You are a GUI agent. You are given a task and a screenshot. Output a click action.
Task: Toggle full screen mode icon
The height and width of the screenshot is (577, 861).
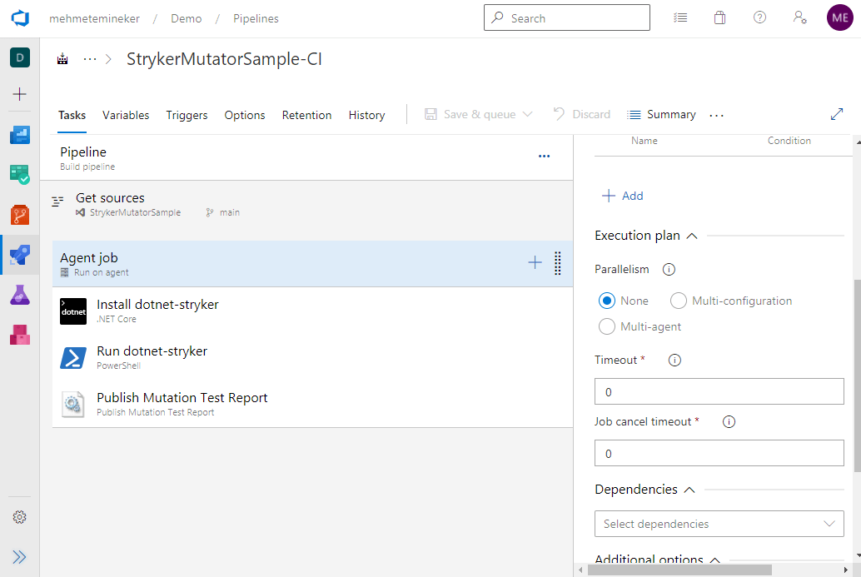836,114
